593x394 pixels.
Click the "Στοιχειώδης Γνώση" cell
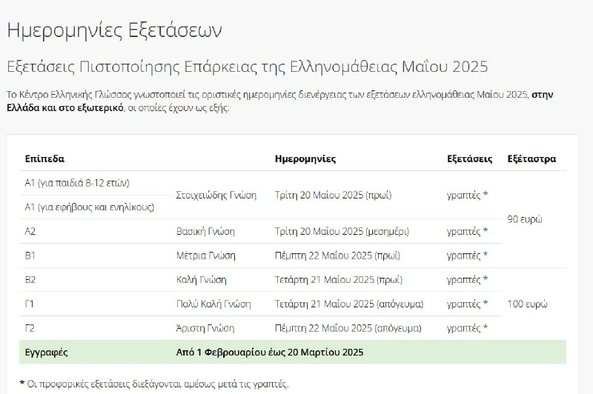pyautogui.click(x=216, y=195)
